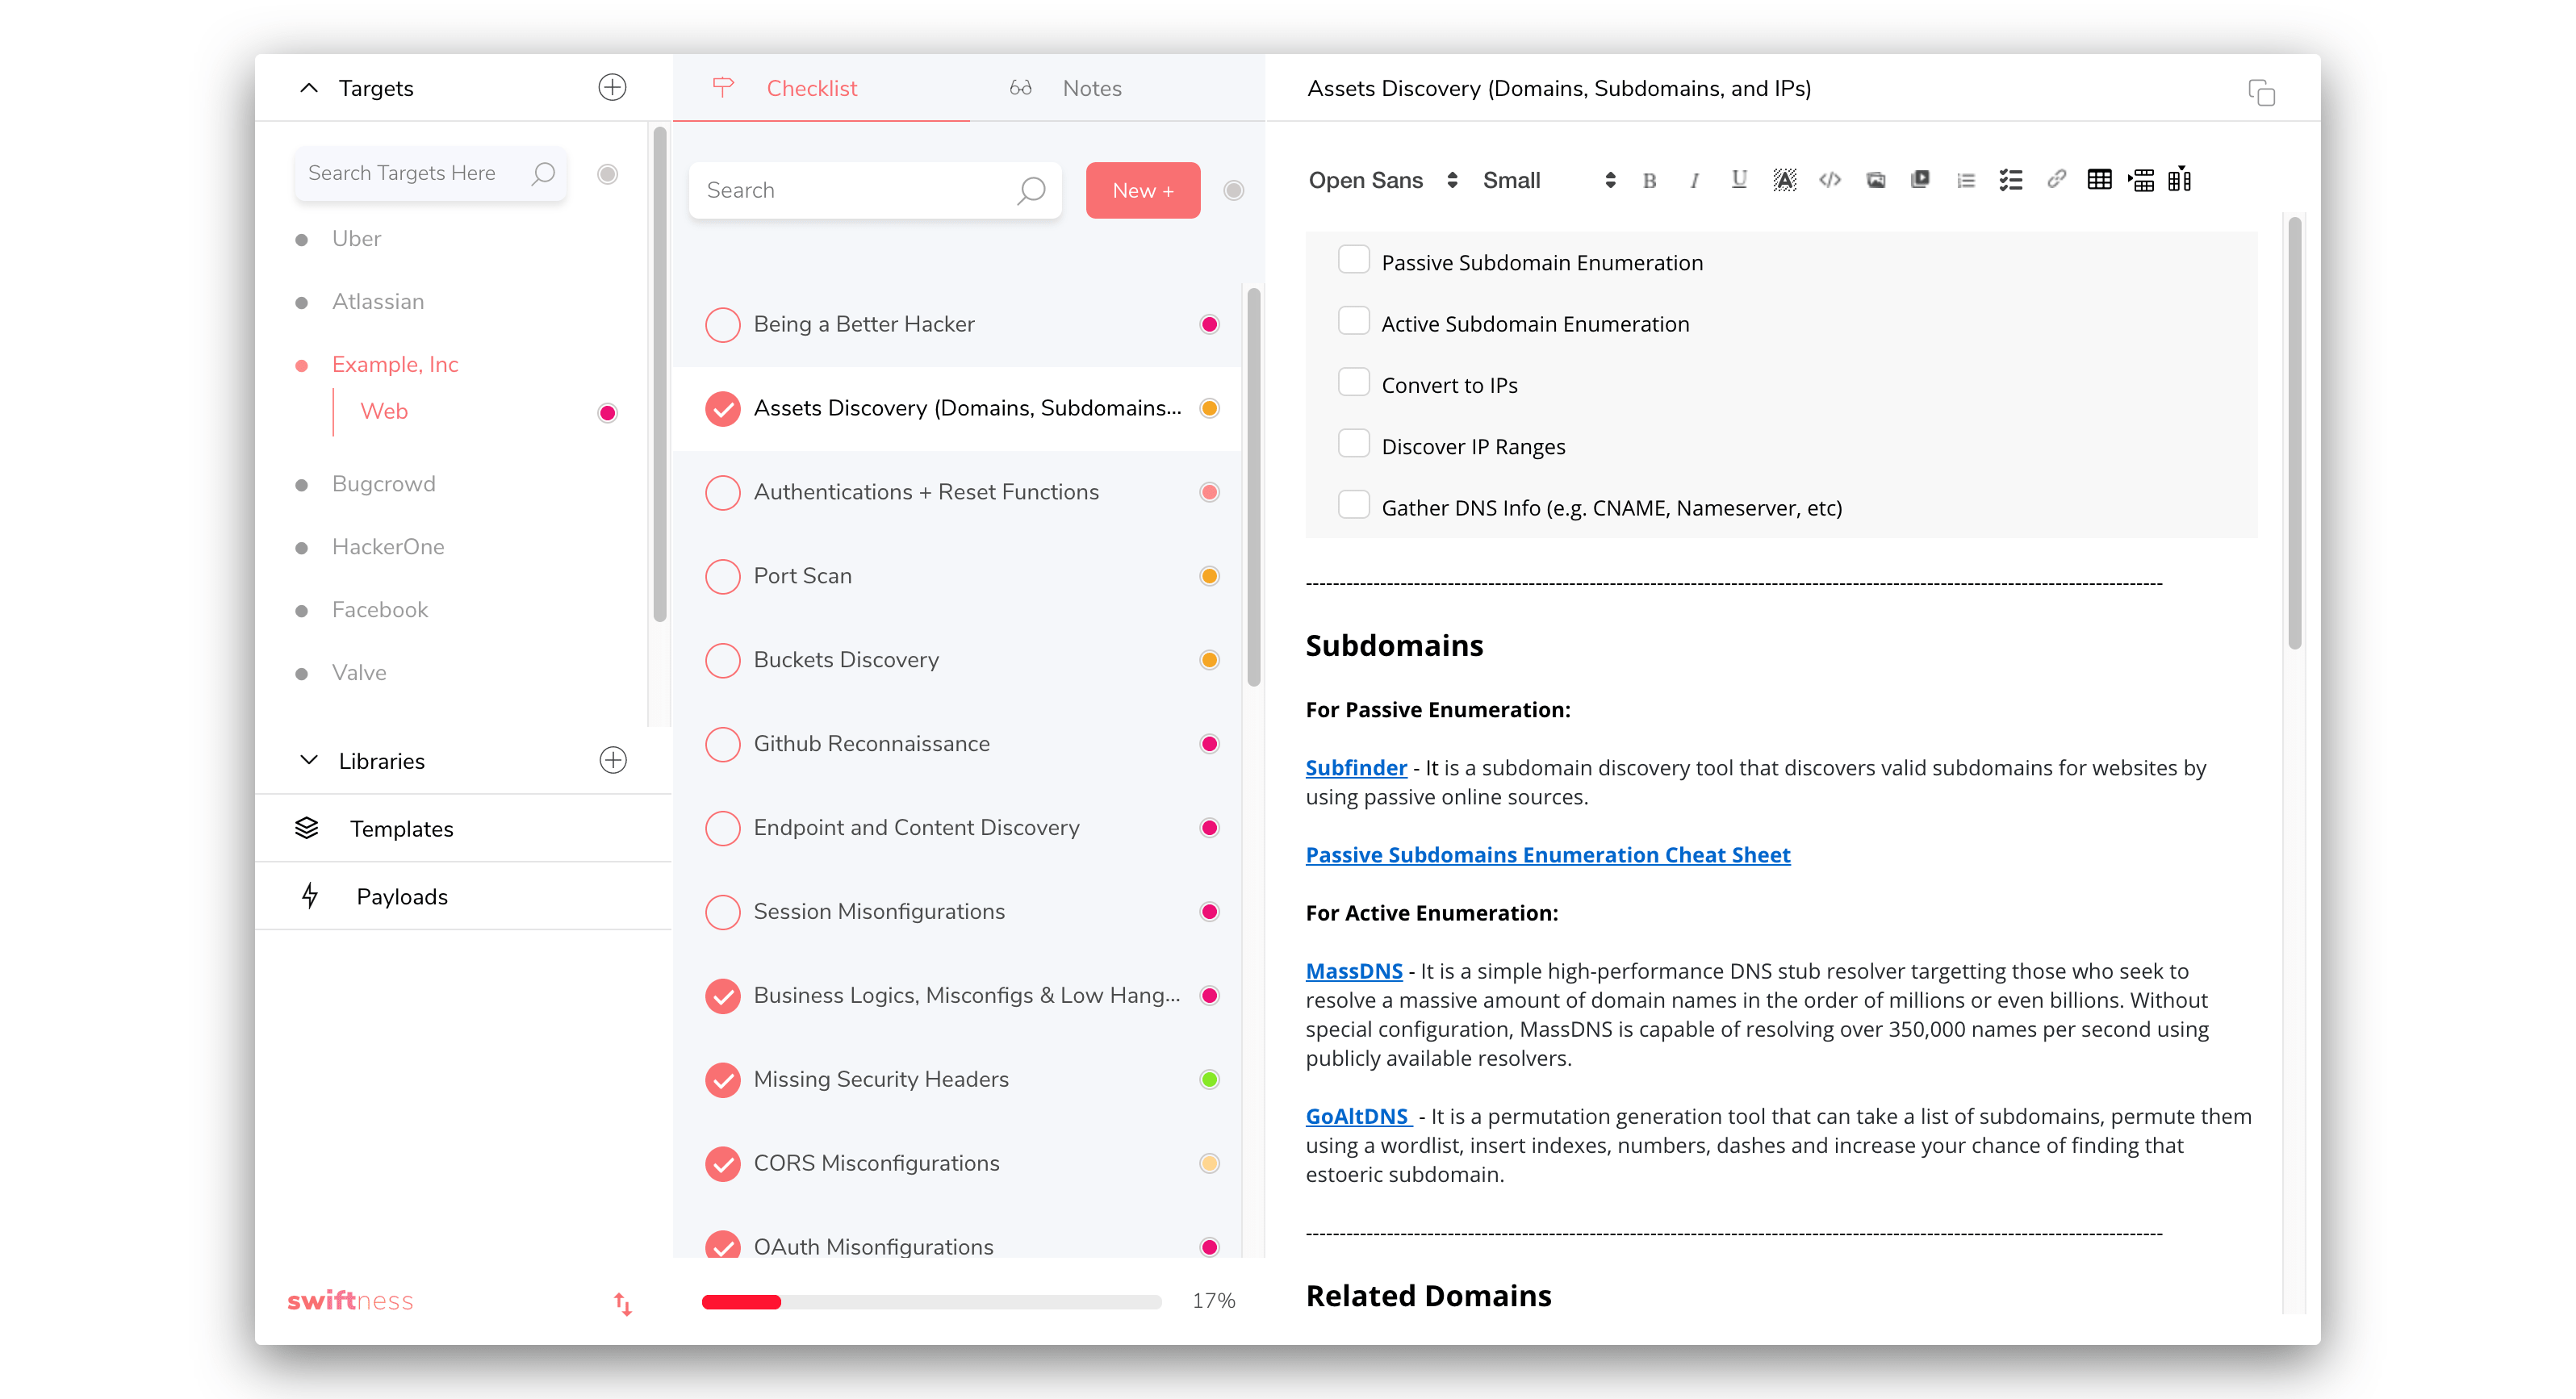Check the Passive Subdomain Enumeration box
Viewport: 2576px width, 1399px height.
[x=1353, y=260]
